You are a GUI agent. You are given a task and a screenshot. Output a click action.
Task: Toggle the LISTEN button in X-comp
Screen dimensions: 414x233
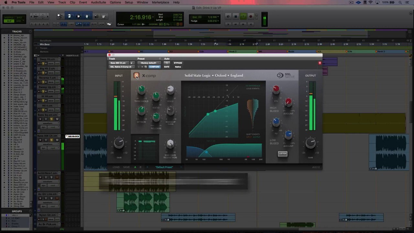pos(283,154)
